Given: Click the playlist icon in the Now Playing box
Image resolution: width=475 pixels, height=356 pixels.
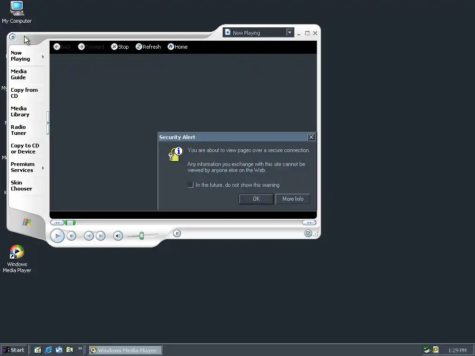Looking at the screenshot, I should tap(228, 32).
